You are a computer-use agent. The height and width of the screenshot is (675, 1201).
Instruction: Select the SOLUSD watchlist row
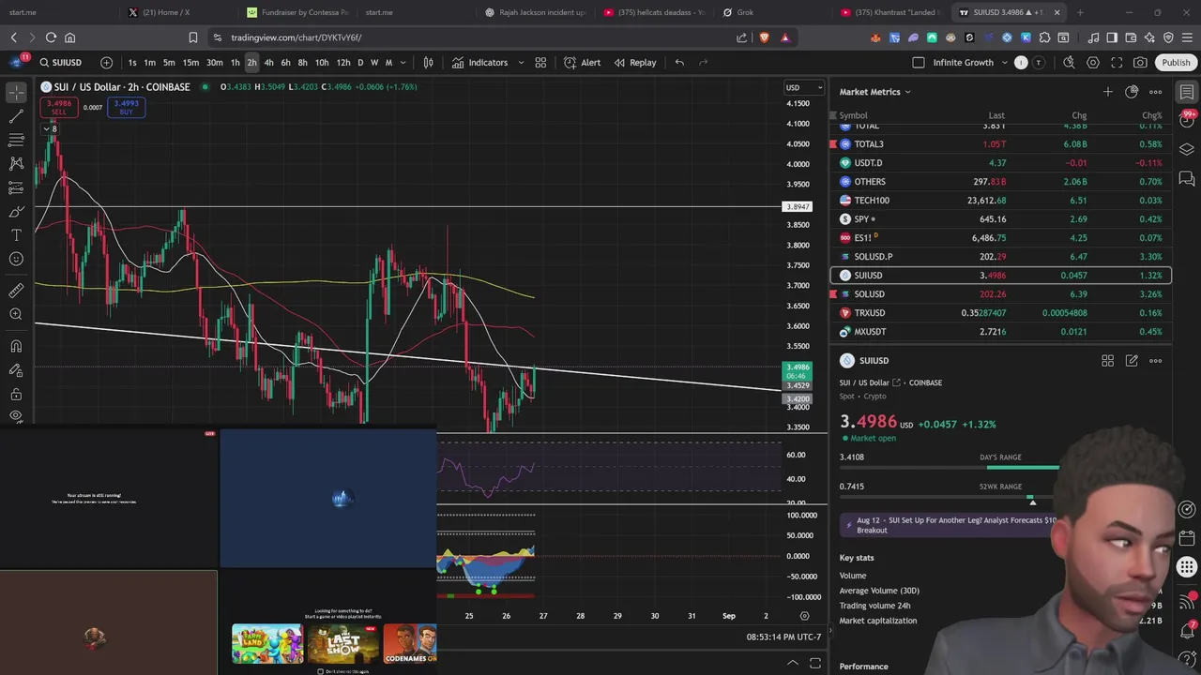pos(1000,294)
